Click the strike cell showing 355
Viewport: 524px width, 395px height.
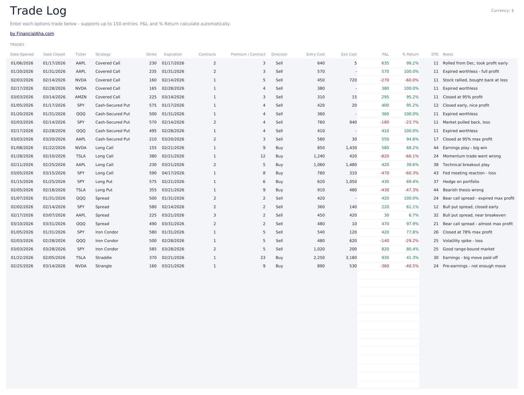click(153, 190)
